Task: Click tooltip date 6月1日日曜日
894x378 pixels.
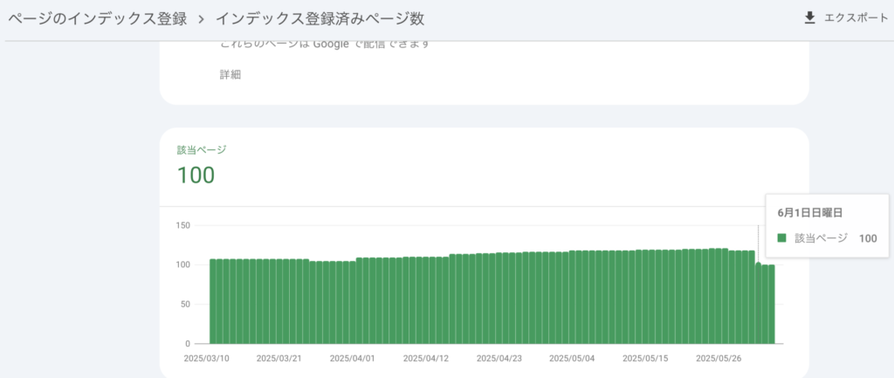Action: 810,213
